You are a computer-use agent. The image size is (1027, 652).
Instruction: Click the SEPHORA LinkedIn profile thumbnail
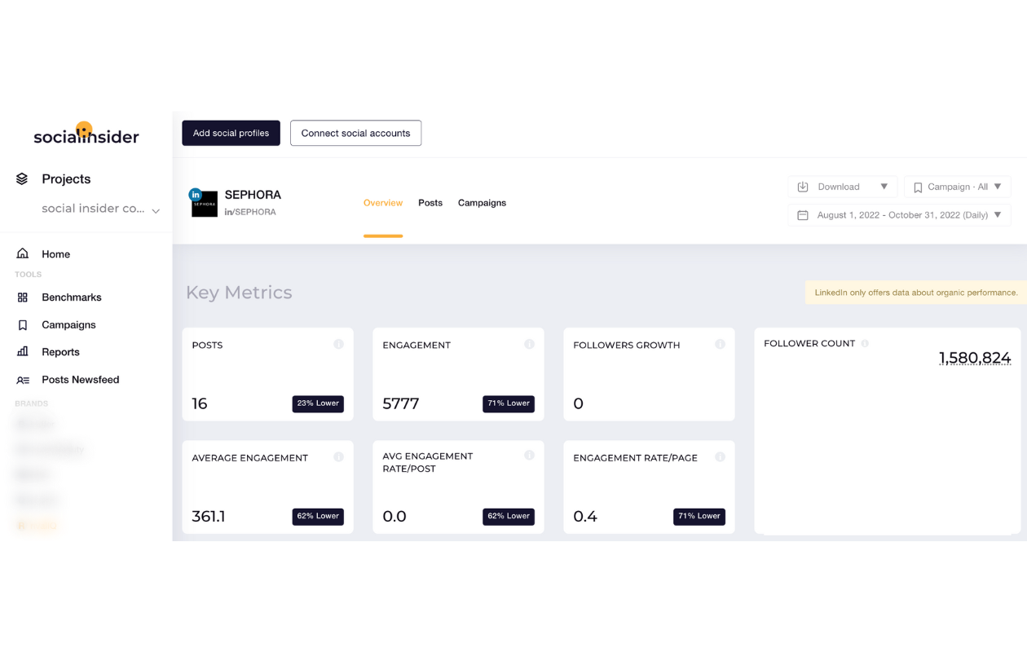(x=204, y=203)
